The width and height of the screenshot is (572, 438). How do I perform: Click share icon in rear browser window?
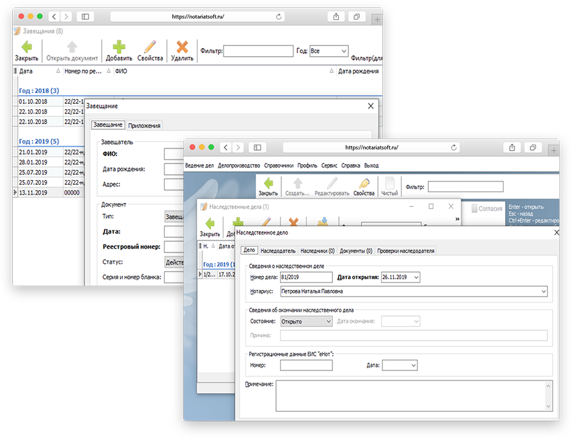click(x=336, y=17)
